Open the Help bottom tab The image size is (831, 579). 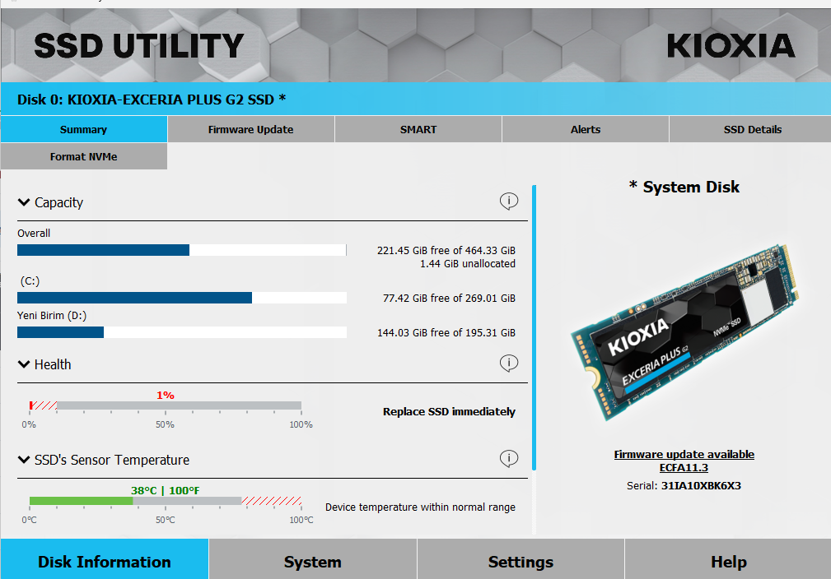[x=728, y=561]
